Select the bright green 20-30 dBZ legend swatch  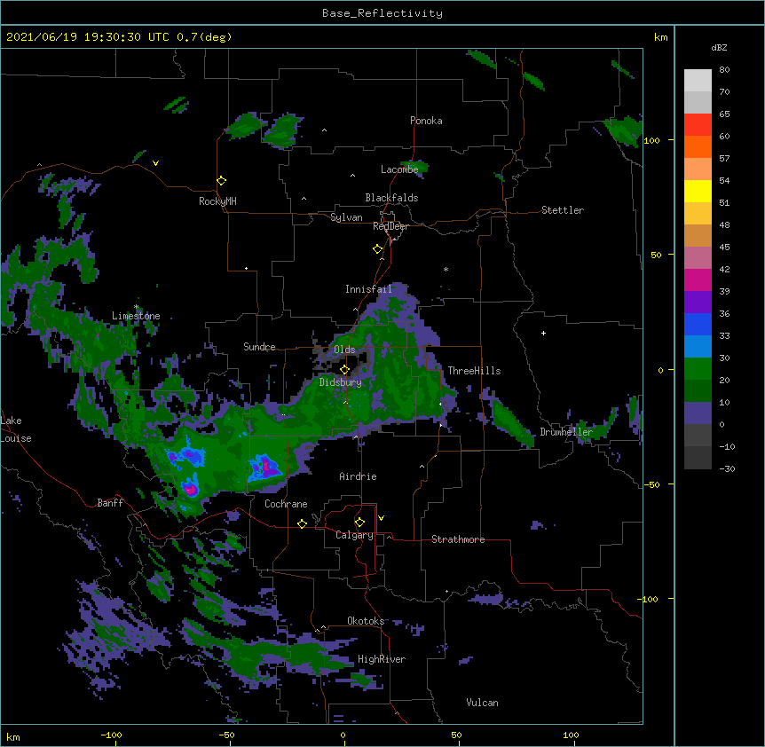[x=698, y=369]
